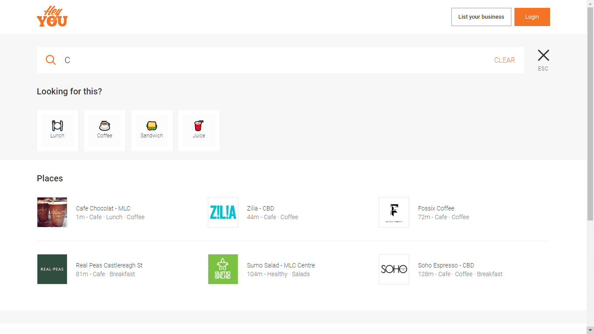Open the Fossix Coffee listing title
The image size is (594, 334).
[436, 208]
